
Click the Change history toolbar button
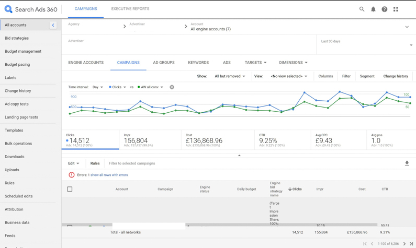(x=396, y=76)
